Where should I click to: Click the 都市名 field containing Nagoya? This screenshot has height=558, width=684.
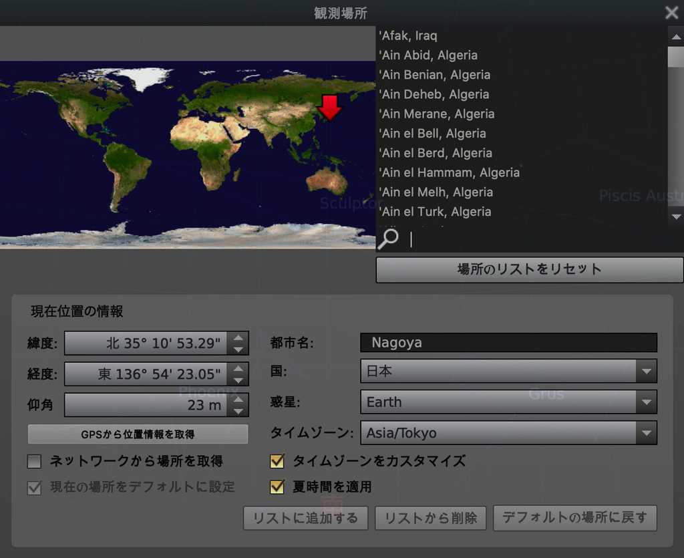(508, 342)
